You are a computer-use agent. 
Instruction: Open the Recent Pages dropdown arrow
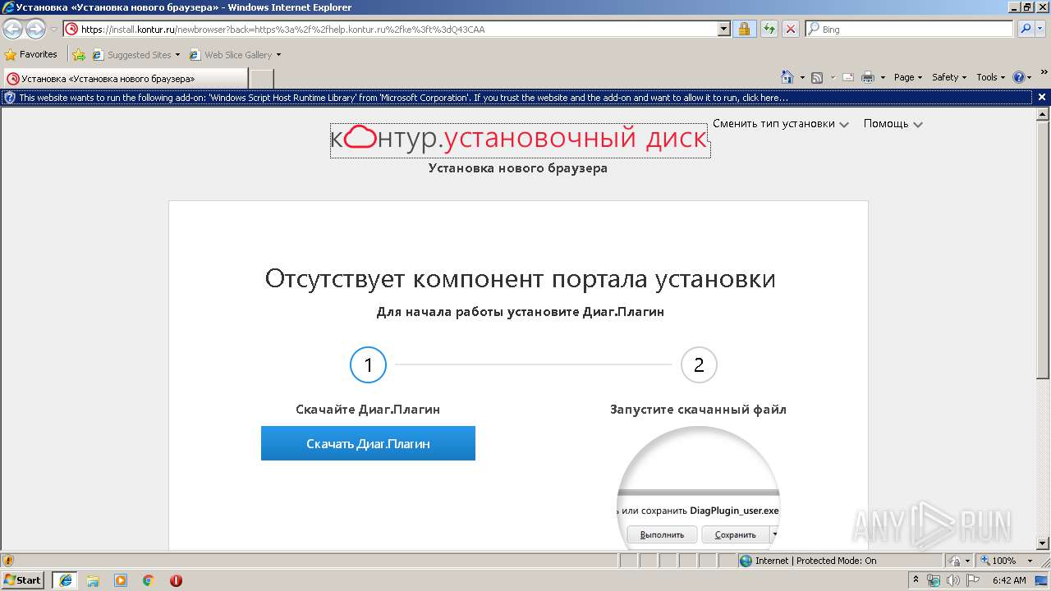[x=53, y=30]
